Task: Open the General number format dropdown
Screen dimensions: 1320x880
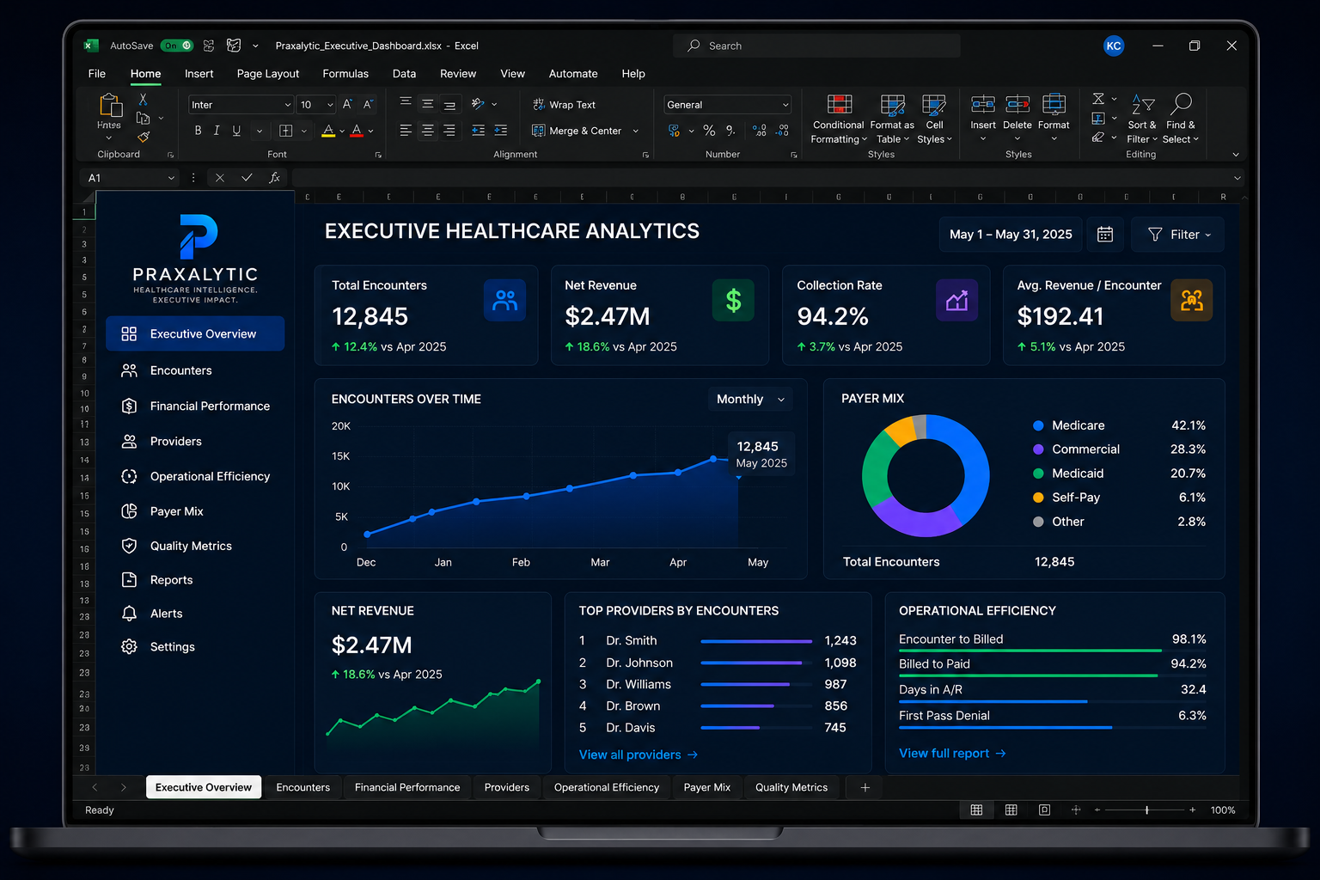Action: click(x=785, y=105)
